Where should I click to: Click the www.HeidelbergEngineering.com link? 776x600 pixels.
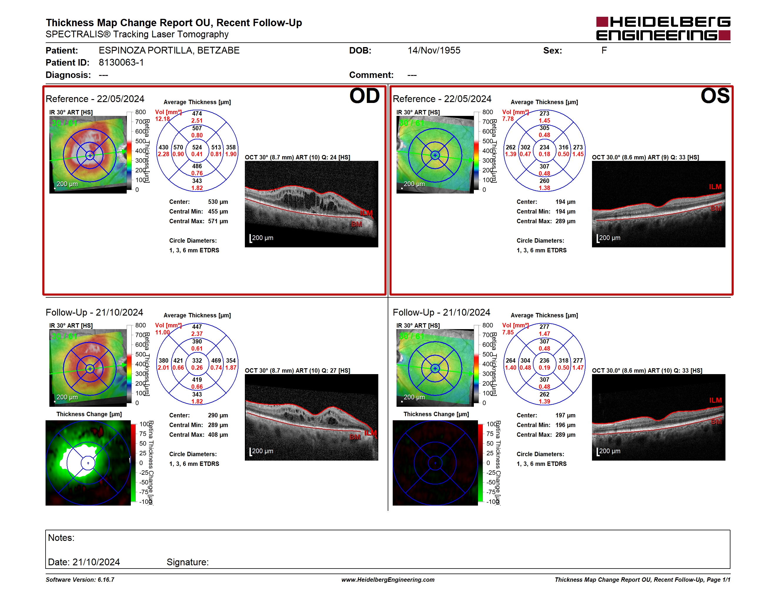(x=388, y=579)
